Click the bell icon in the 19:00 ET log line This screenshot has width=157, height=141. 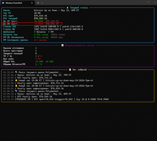16,80
